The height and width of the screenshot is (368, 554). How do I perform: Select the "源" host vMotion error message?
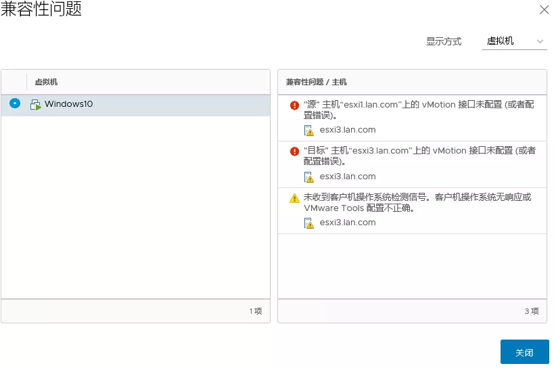[x=418, y=110]
